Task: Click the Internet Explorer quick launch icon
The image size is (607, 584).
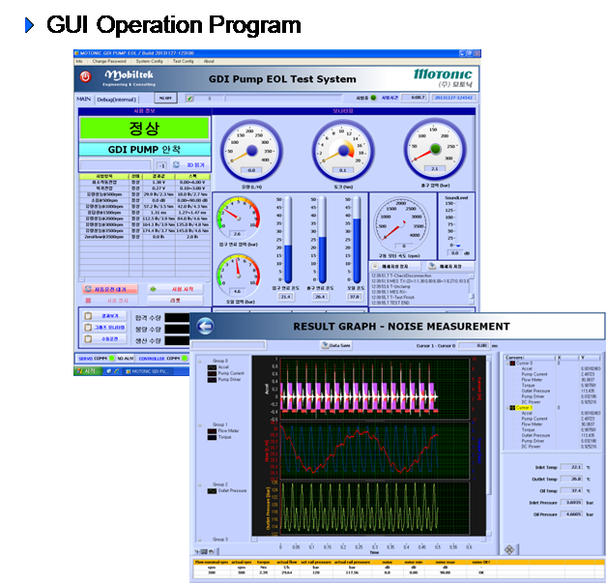Action: (x=116, y=371)
